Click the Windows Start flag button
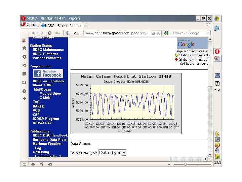The width and height of the screenshot is (242, 182). [x=217, y=19]
